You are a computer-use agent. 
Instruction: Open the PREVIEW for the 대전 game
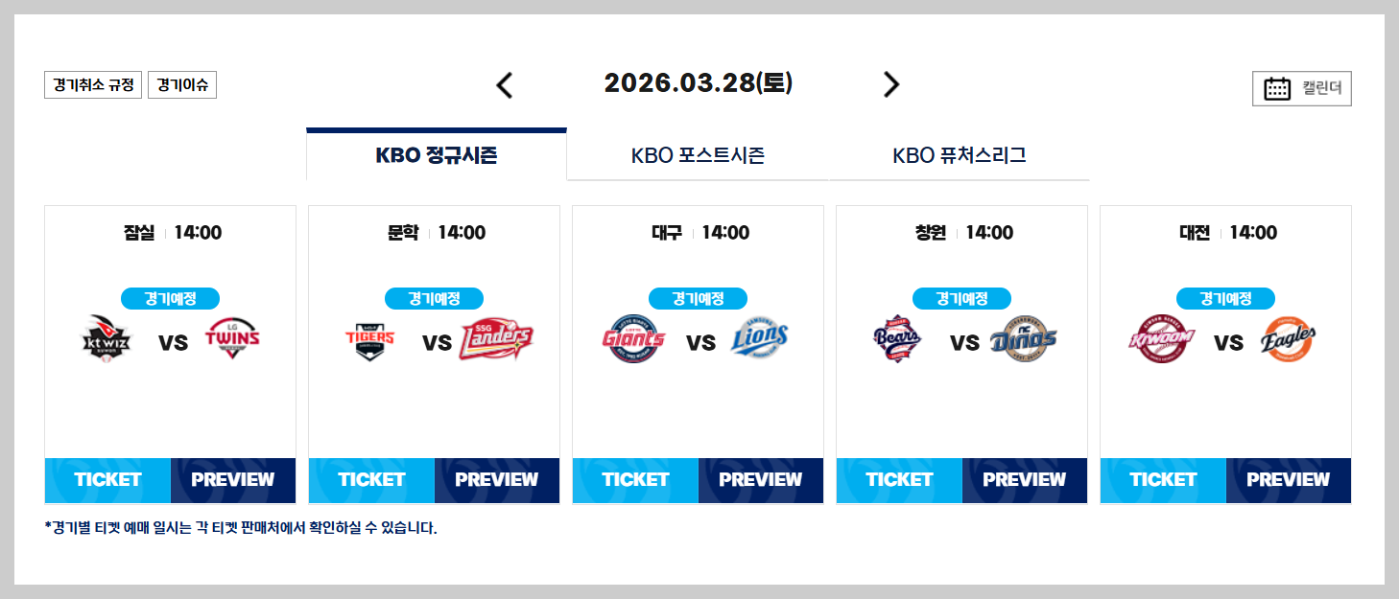1289,479
